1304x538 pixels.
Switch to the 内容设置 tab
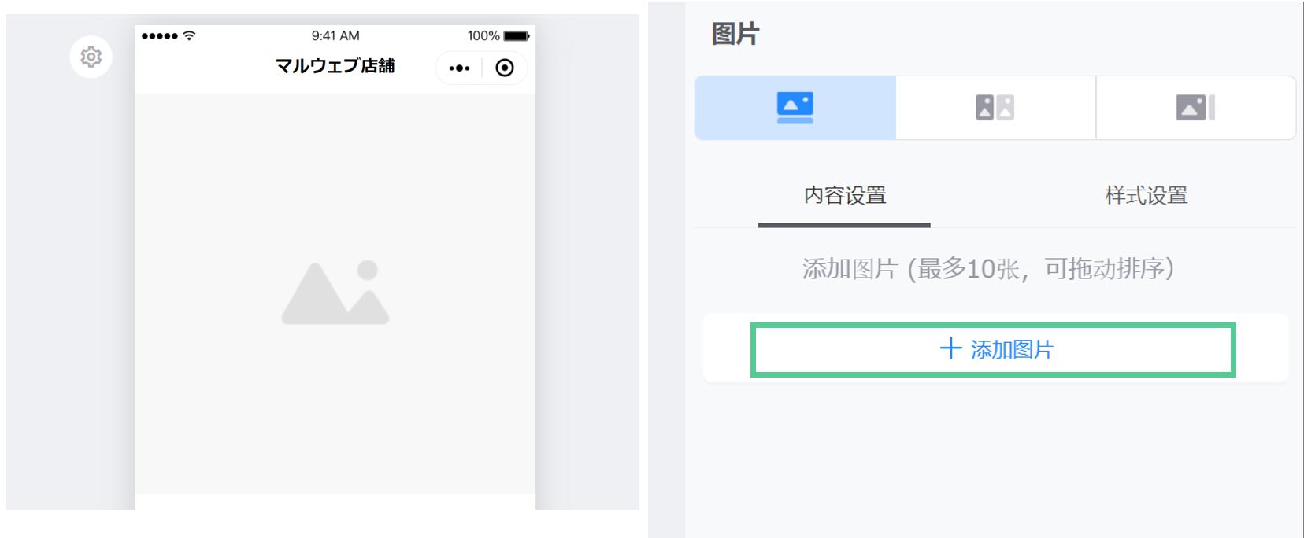[x=845, y=196]
